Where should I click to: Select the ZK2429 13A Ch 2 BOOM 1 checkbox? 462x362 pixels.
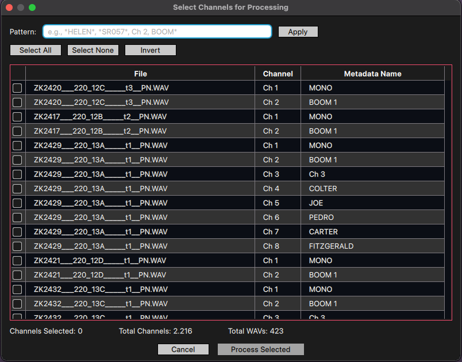coord(17,160)
